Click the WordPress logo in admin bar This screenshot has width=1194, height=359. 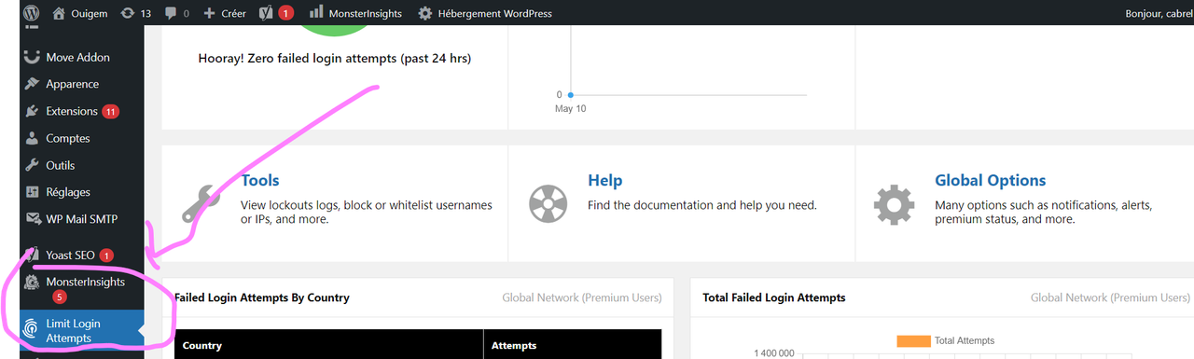click(32, 13)
